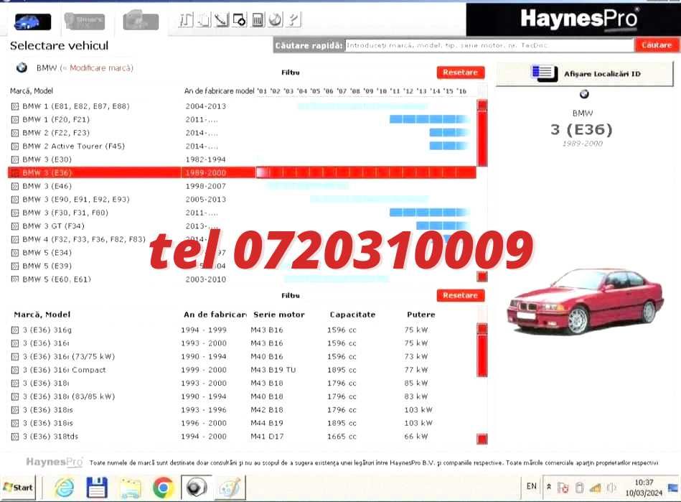The image size is (681, 502).
Task: Sort by Capacitate column header
Action: click(x=352, y=315)
